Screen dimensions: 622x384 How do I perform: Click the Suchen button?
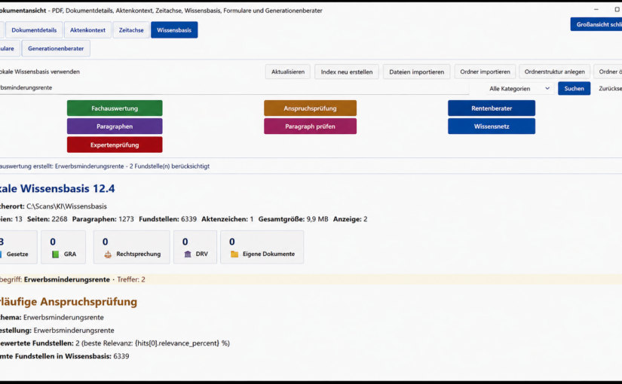click(574, 88)
